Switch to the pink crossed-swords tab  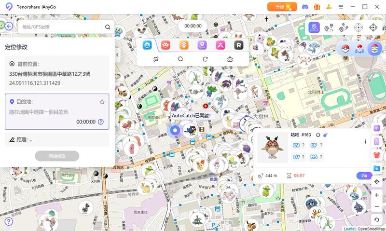pos(221,45)
